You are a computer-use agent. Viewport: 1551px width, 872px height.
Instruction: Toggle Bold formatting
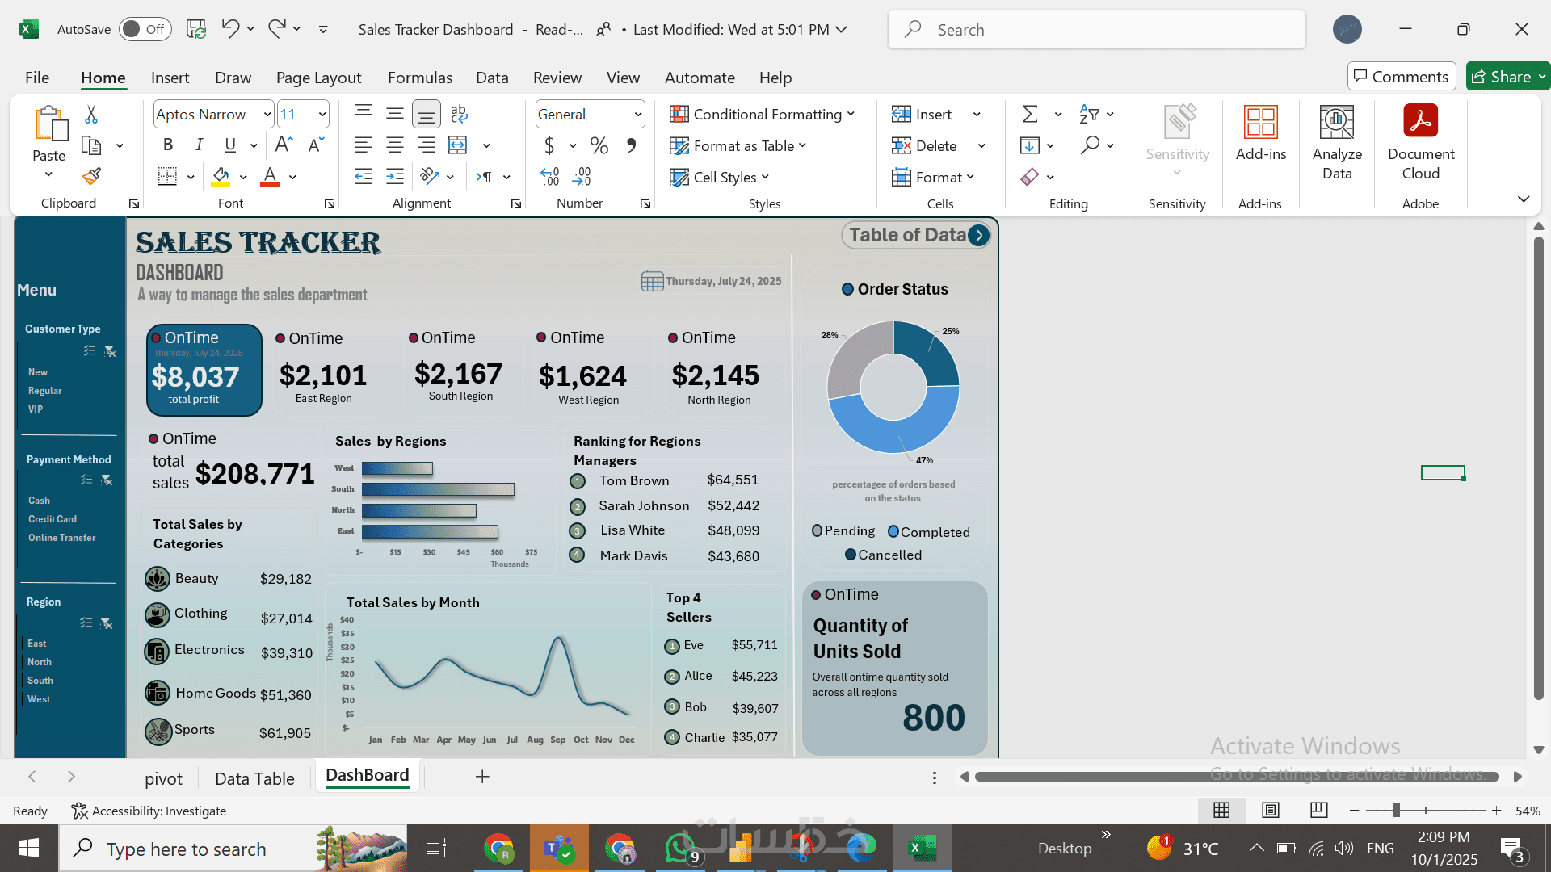[x=168, y=145]
